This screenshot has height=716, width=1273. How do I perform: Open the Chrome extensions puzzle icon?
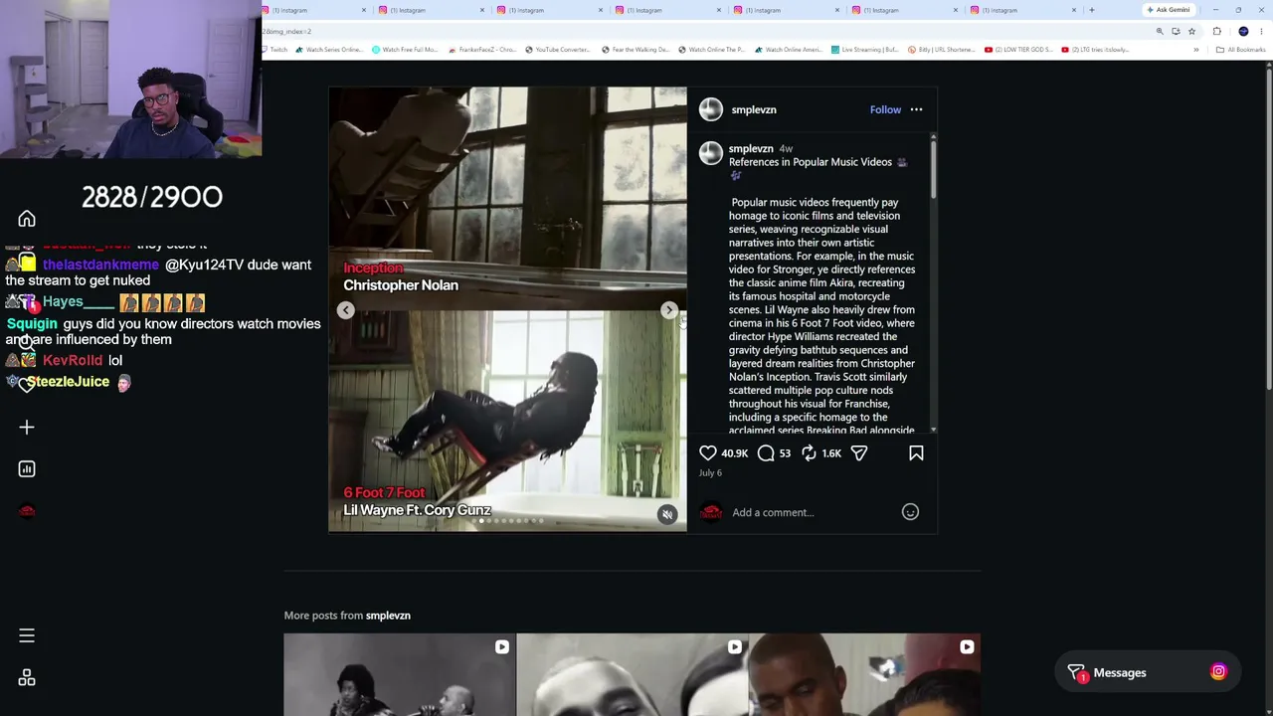(x=1217, y=31)
